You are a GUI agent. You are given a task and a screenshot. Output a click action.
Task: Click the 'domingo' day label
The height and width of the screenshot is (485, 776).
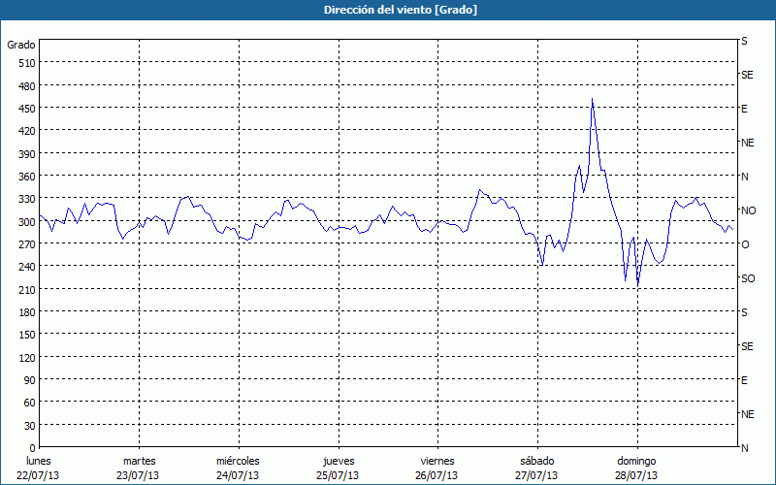pos(636,461)
